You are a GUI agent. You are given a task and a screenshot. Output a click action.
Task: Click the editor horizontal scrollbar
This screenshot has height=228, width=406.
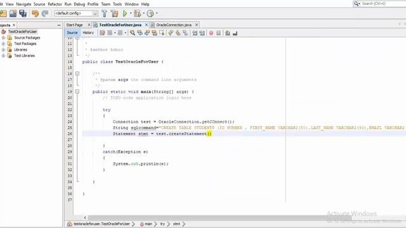[x=219, y=217]
